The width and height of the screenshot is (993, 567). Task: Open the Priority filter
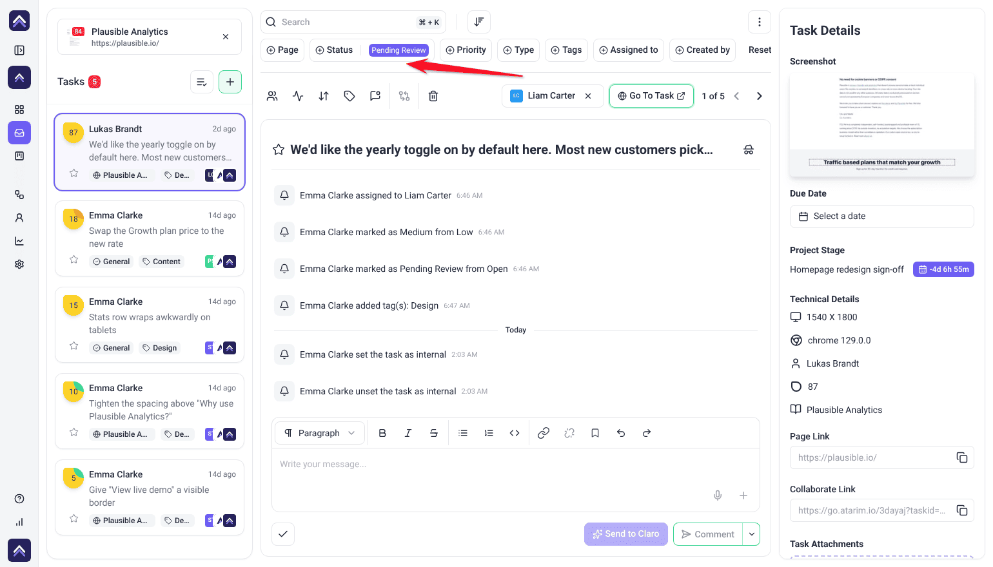pos(466,50)
